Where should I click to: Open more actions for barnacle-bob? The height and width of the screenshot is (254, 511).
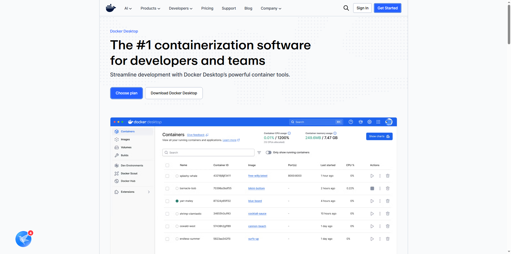pos(380,188)
